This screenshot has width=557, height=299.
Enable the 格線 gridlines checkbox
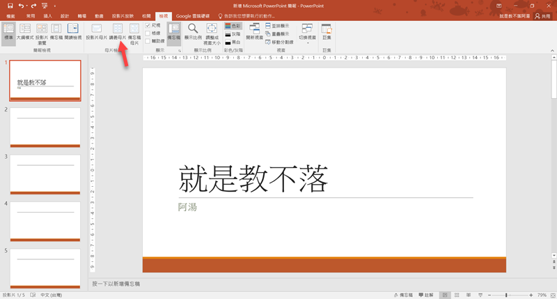[x=148, y=33]
